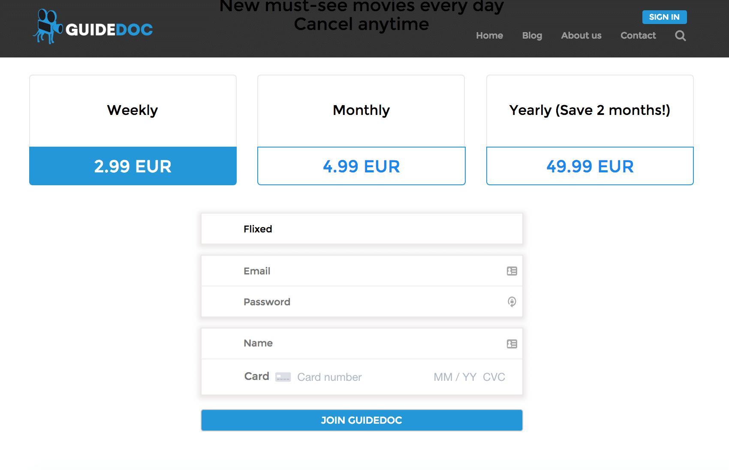Click the SIGN IN button
The image size is (729, 470).
tap(664, 17)
